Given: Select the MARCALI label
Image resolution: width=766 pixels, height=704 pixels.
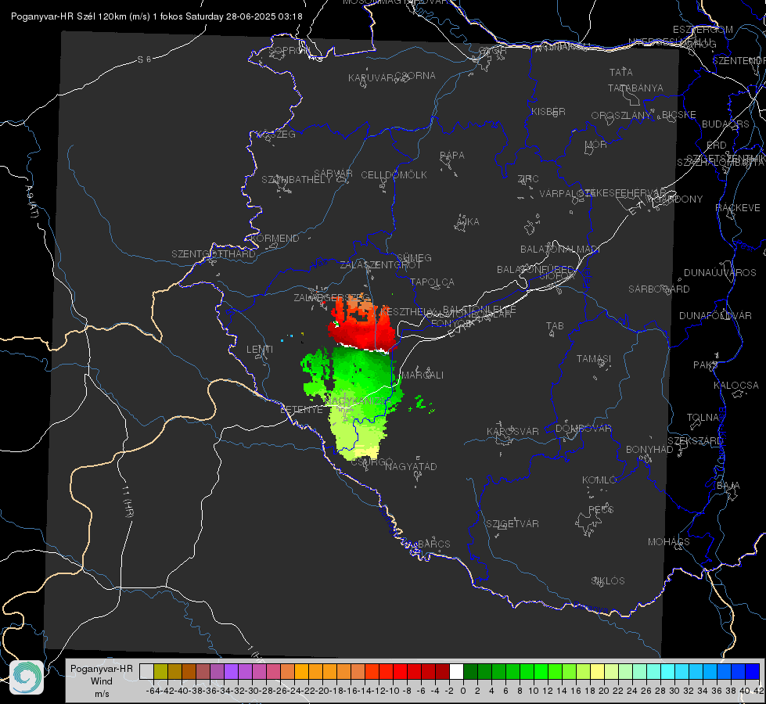Looking at the screenshot, I should [423, 375].
